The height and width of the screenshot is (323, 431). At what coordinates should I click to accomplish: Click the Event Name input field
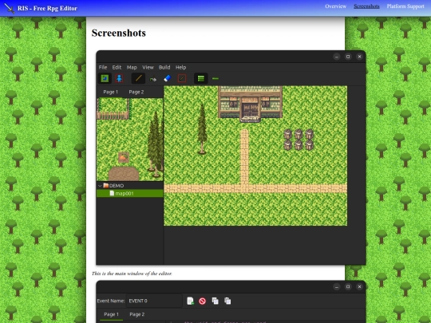click(154, 301)
